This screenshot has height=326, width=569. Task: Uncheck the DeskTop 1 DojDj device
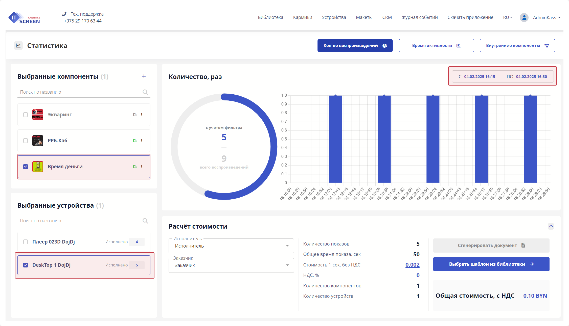(x=26, y=265)
